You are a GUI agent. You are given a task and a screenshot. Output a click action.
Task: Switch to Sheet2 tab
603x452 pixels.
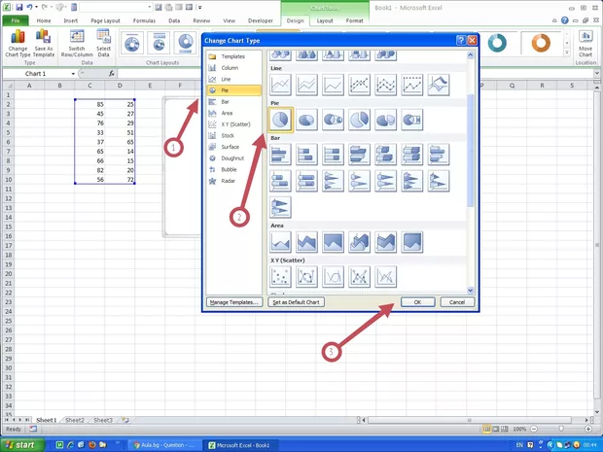point(74,420)
